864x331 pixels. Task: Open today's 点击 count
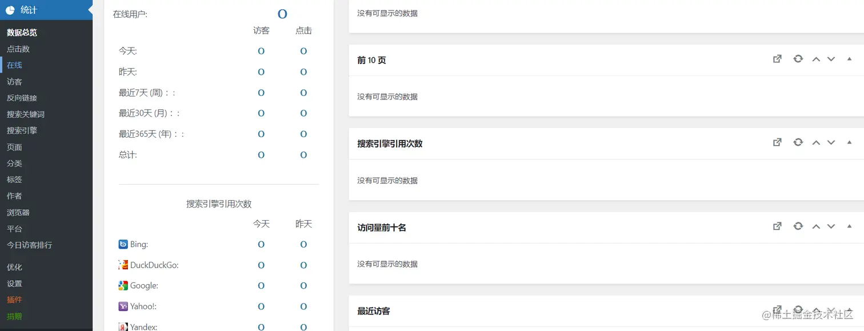303,51
